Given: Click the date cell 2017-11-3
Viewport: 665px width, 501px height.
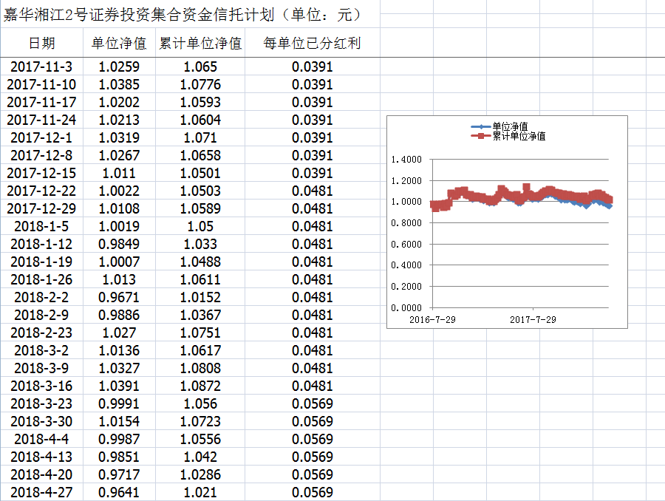Looking at the screenshot, I should tap(41, 67).
